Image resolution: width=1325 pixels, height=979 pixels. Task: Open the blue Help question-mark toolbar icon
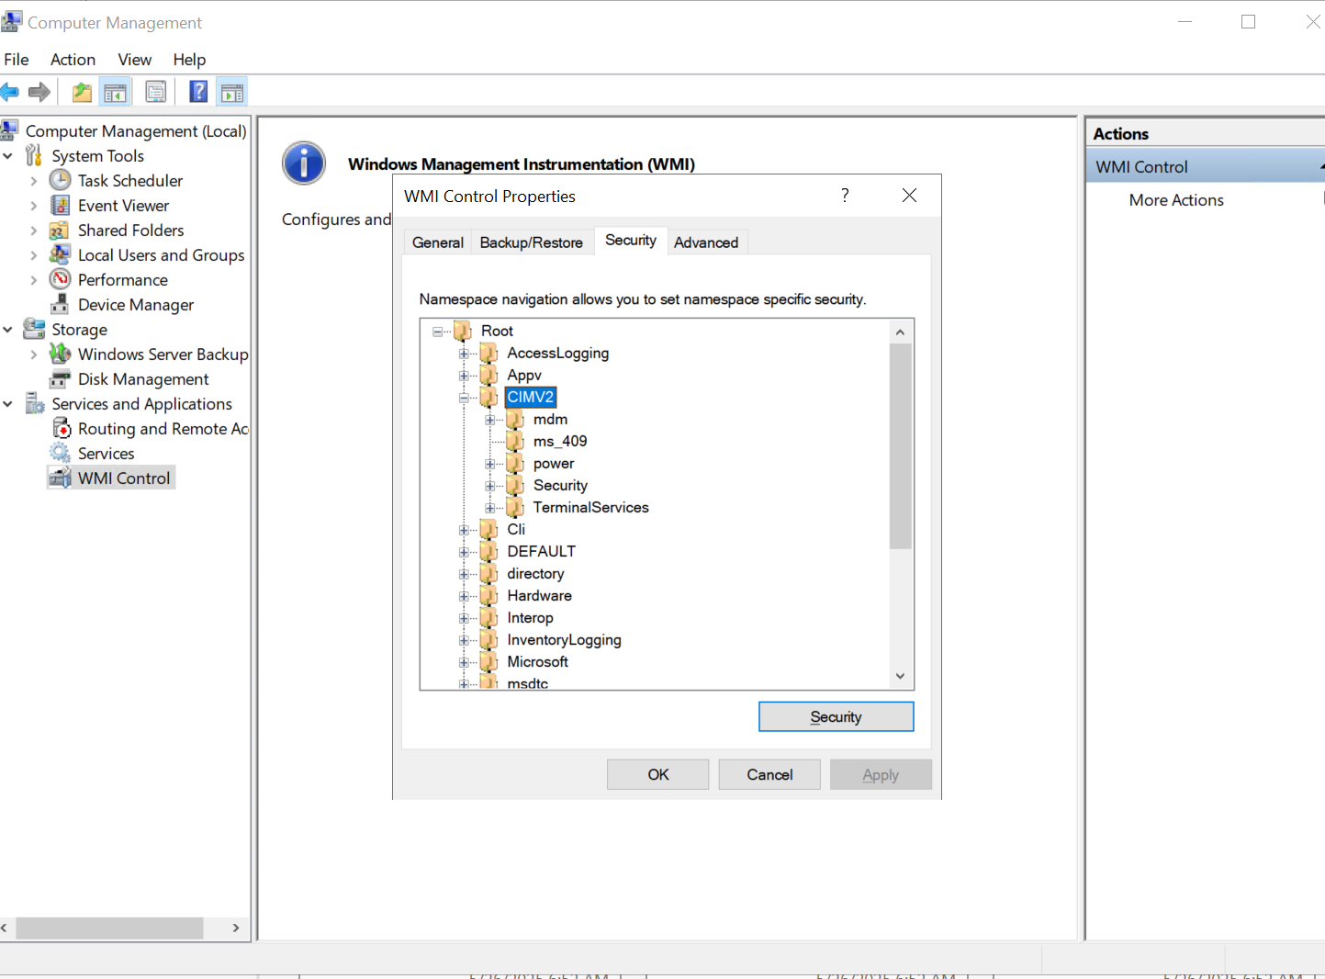point(198,92)
